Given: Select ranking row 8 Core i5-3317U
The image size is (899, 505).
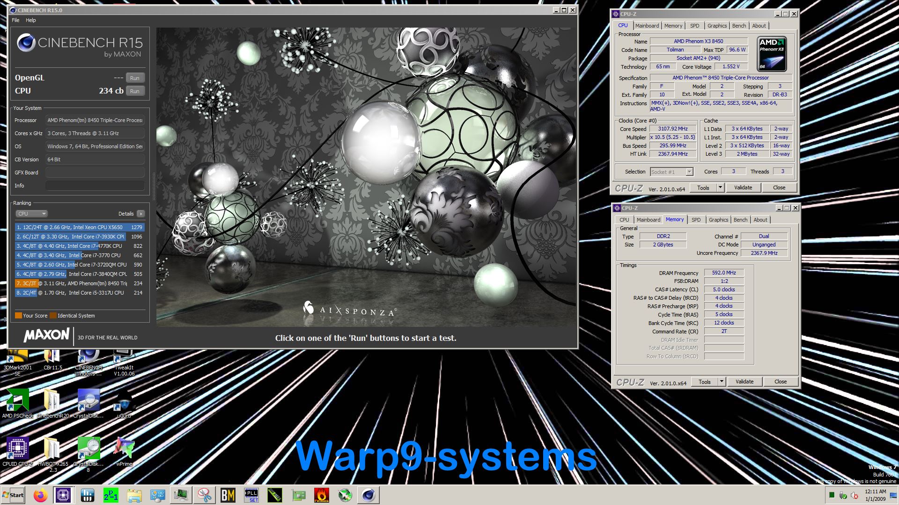Looking at the screenshot, I should 80,293.
